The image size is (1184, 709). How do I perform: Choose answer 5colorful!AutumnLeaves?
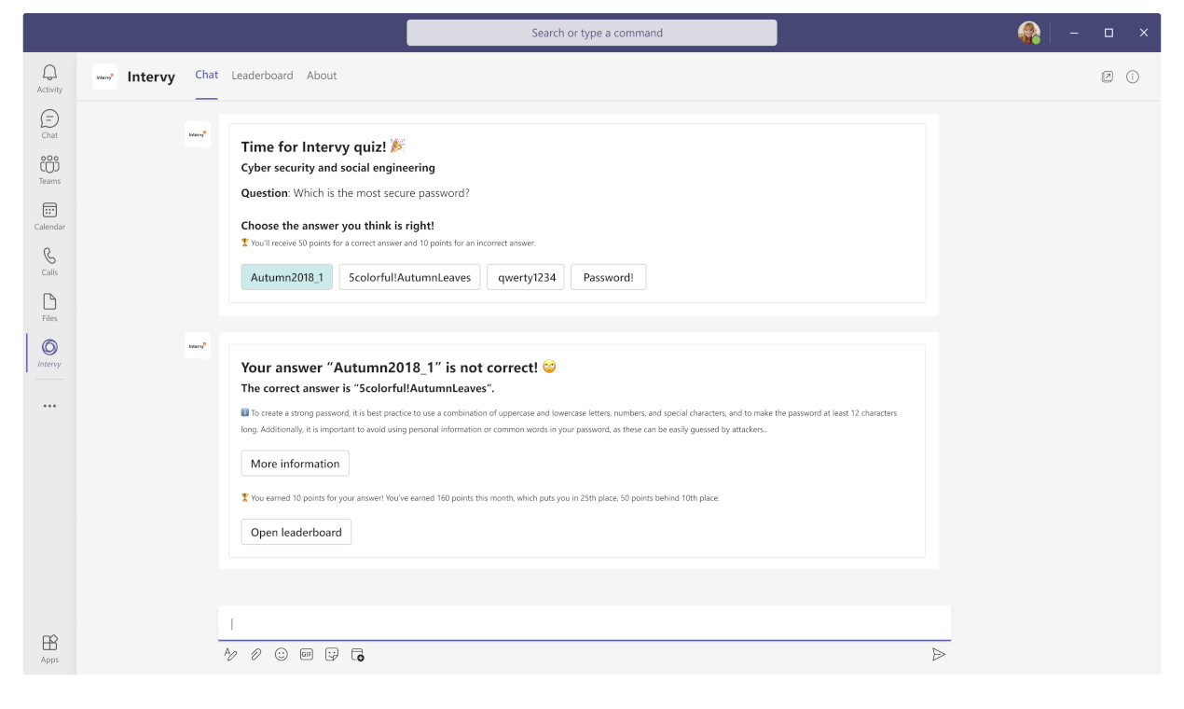410,277
